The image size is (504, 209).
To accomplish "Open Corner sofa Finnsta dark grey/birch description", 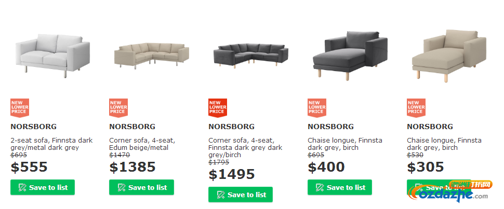I will click(x=245, y=148).
